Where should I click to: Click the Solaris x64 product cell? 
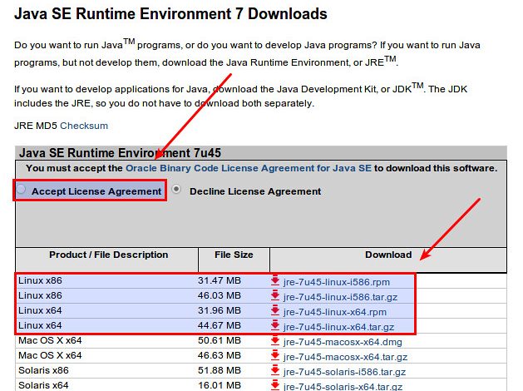(x=43, y=385)
